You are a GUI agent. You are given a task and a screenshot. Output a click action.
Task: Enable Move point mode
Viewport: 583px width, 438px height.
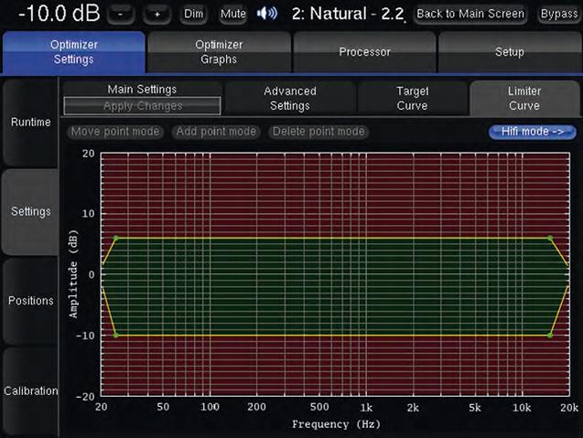click(114, 132)
